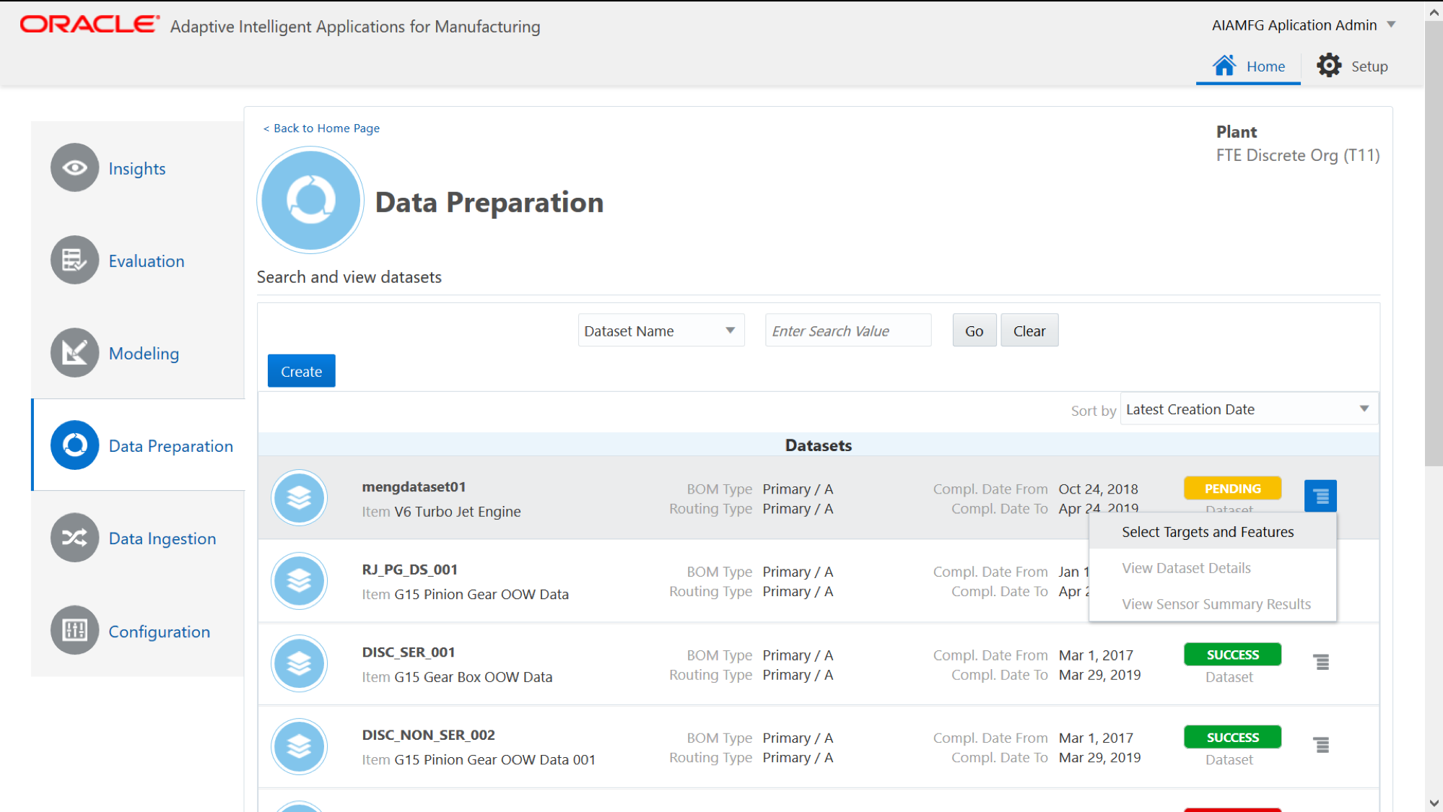Click the Evaluation checklist icon
1443x812 pixels.
pyautogui.click(x=74, y=261)
